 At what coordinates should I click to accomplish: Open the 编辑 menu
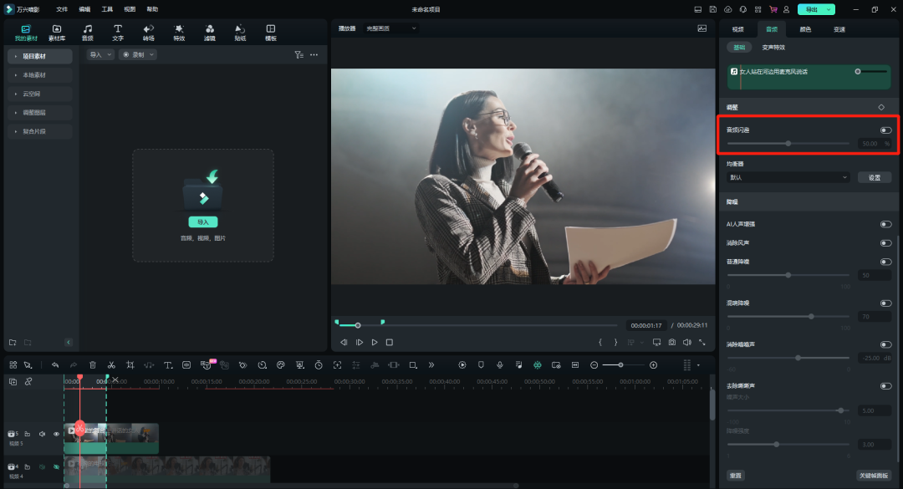(84, 9)
